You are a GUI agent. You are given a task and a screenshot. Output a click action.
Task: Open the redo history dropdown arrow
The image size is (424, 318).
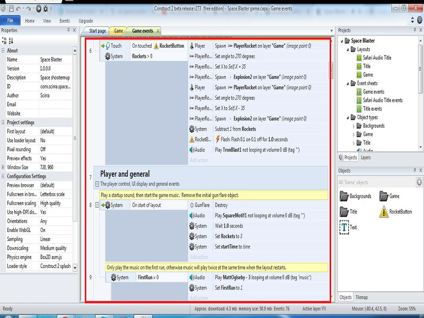point(33,8)
